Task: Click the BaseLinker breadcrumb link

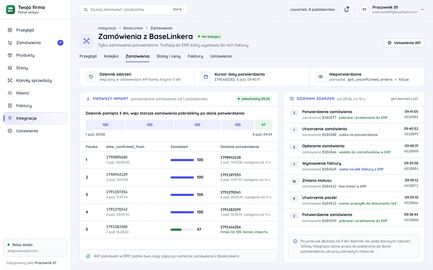Action: [133, 28]
